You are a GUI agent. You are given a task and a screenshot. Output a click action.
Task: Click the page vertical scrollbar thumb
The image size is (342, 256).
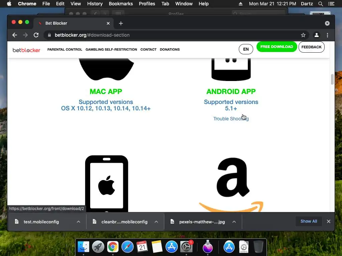tap(332, 79)
